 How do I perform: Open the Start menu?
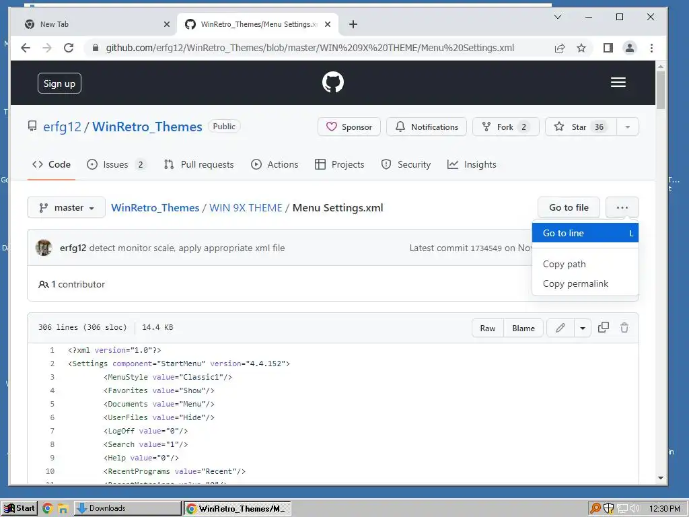click(19, 508)
